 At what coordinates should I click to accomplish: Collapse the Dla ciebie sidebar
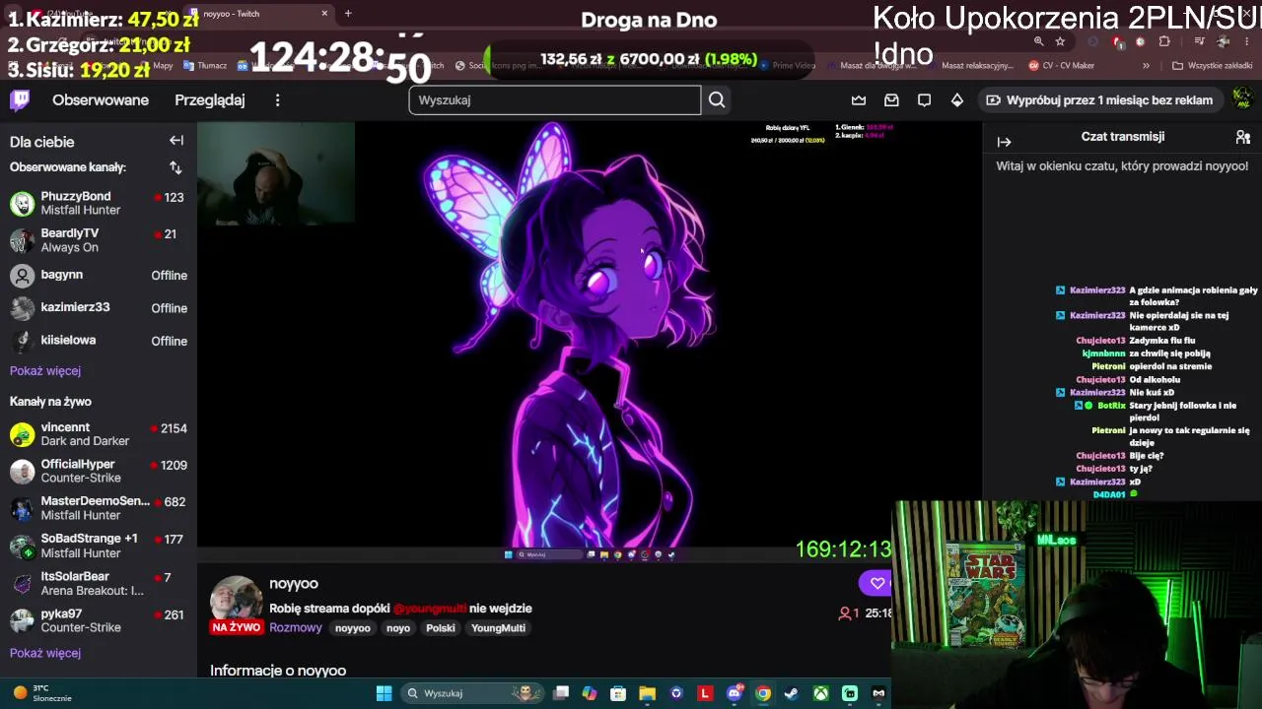(x=175, y=141)
